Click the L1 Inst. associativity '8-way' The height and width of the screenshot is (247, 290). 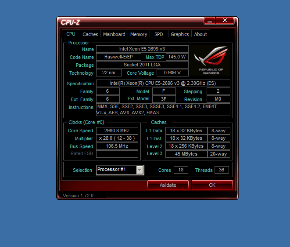click(x=219, y=138)
